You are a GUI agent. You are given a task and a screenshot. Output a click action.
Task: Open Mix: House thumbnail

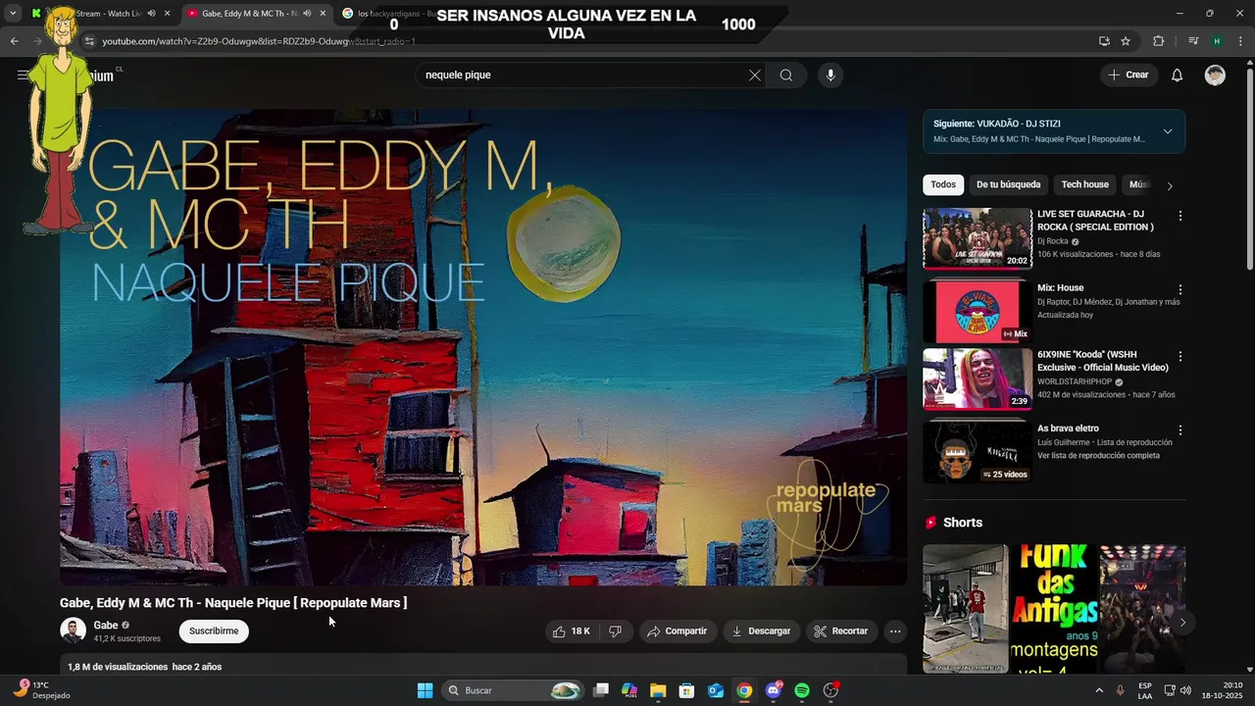[978, 312]
